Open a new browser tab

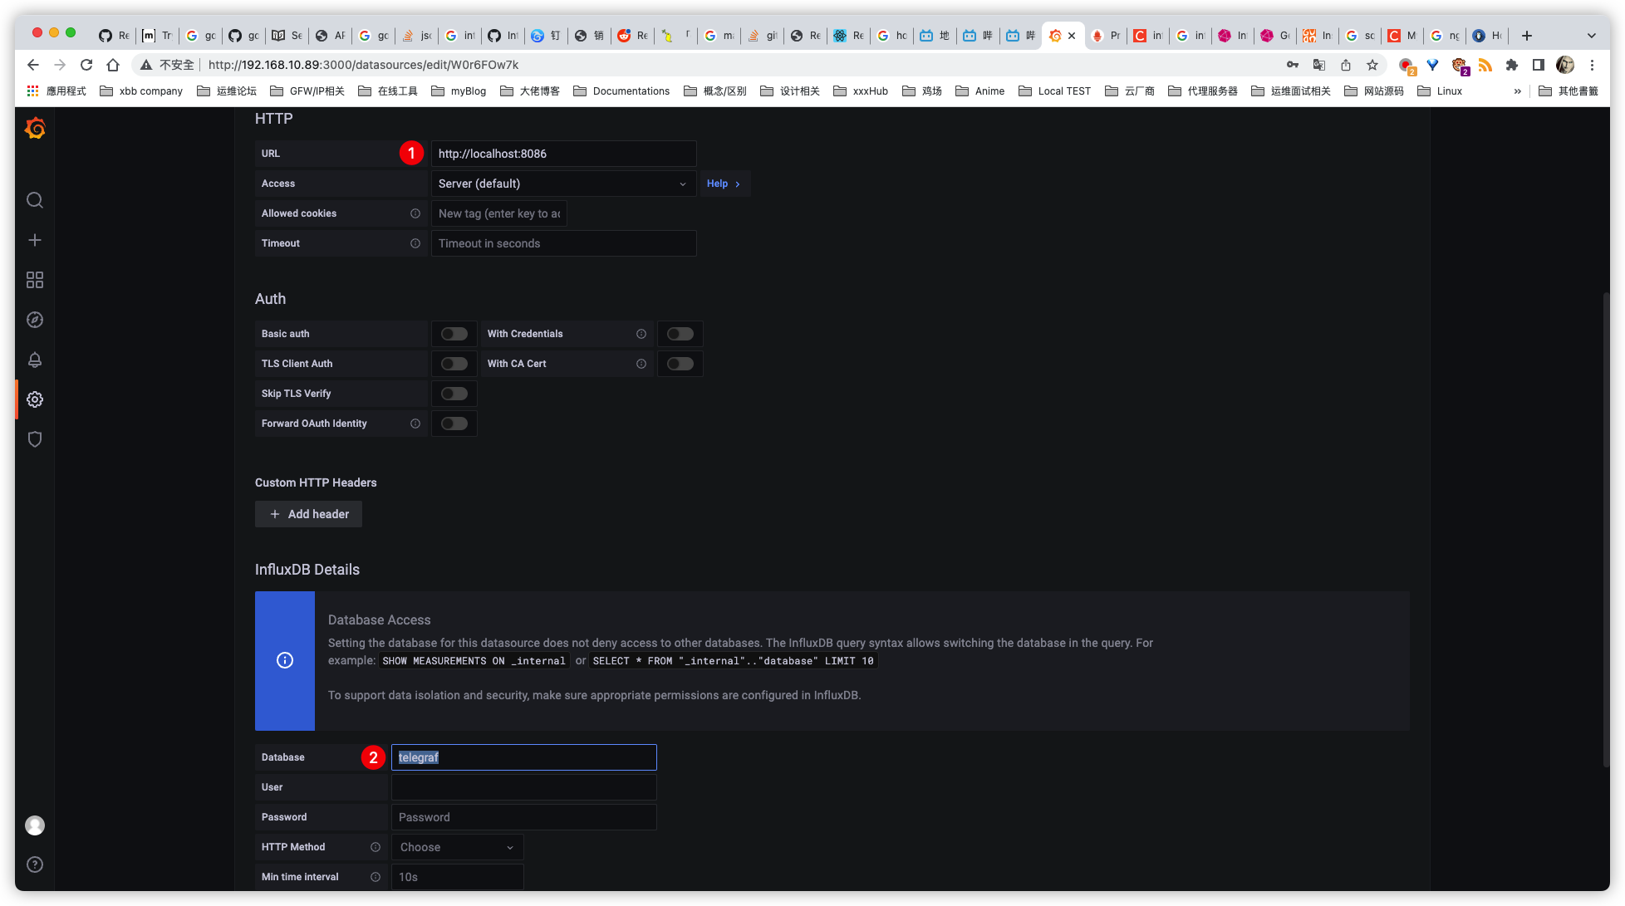point(1527,36)
